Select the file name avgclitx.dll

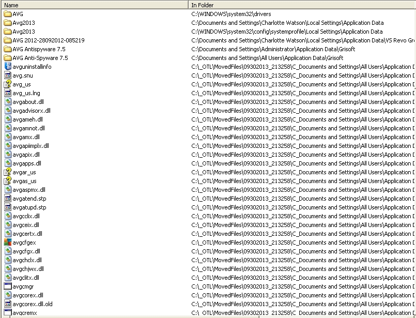[x=26, y=277]
